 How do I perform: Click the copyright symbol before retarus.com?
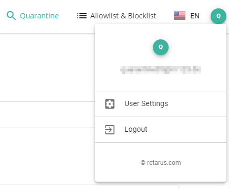click(143, 163)
